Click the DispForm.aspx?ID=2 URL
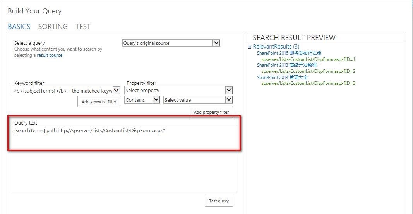 308,71
